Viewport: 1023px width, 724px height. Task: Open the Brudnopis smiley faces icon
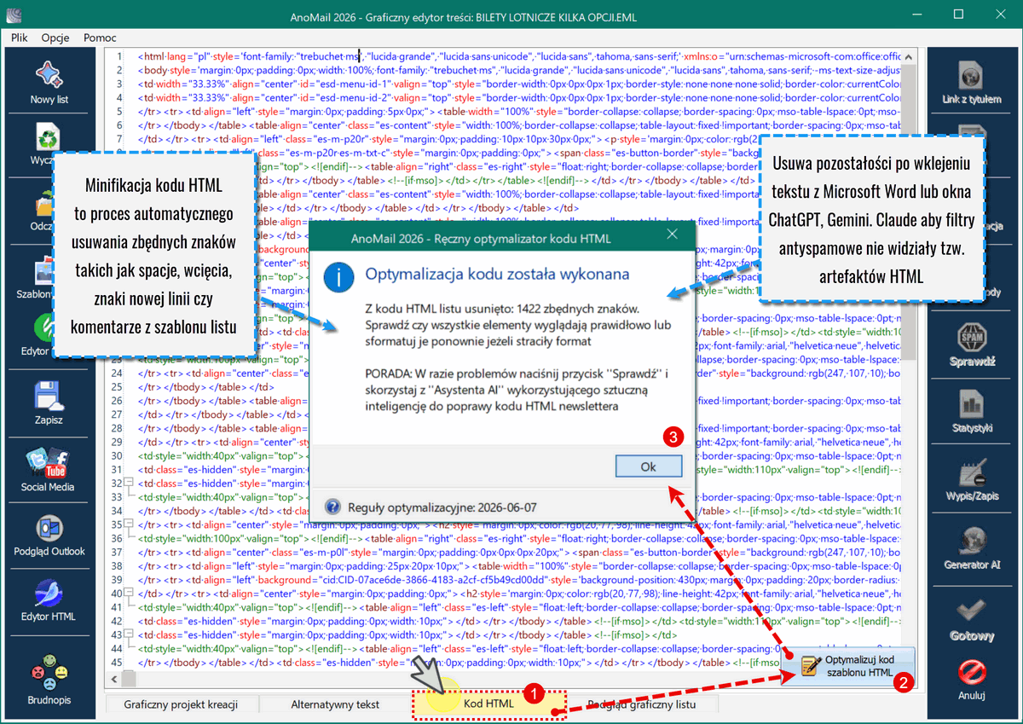[49, 674]
